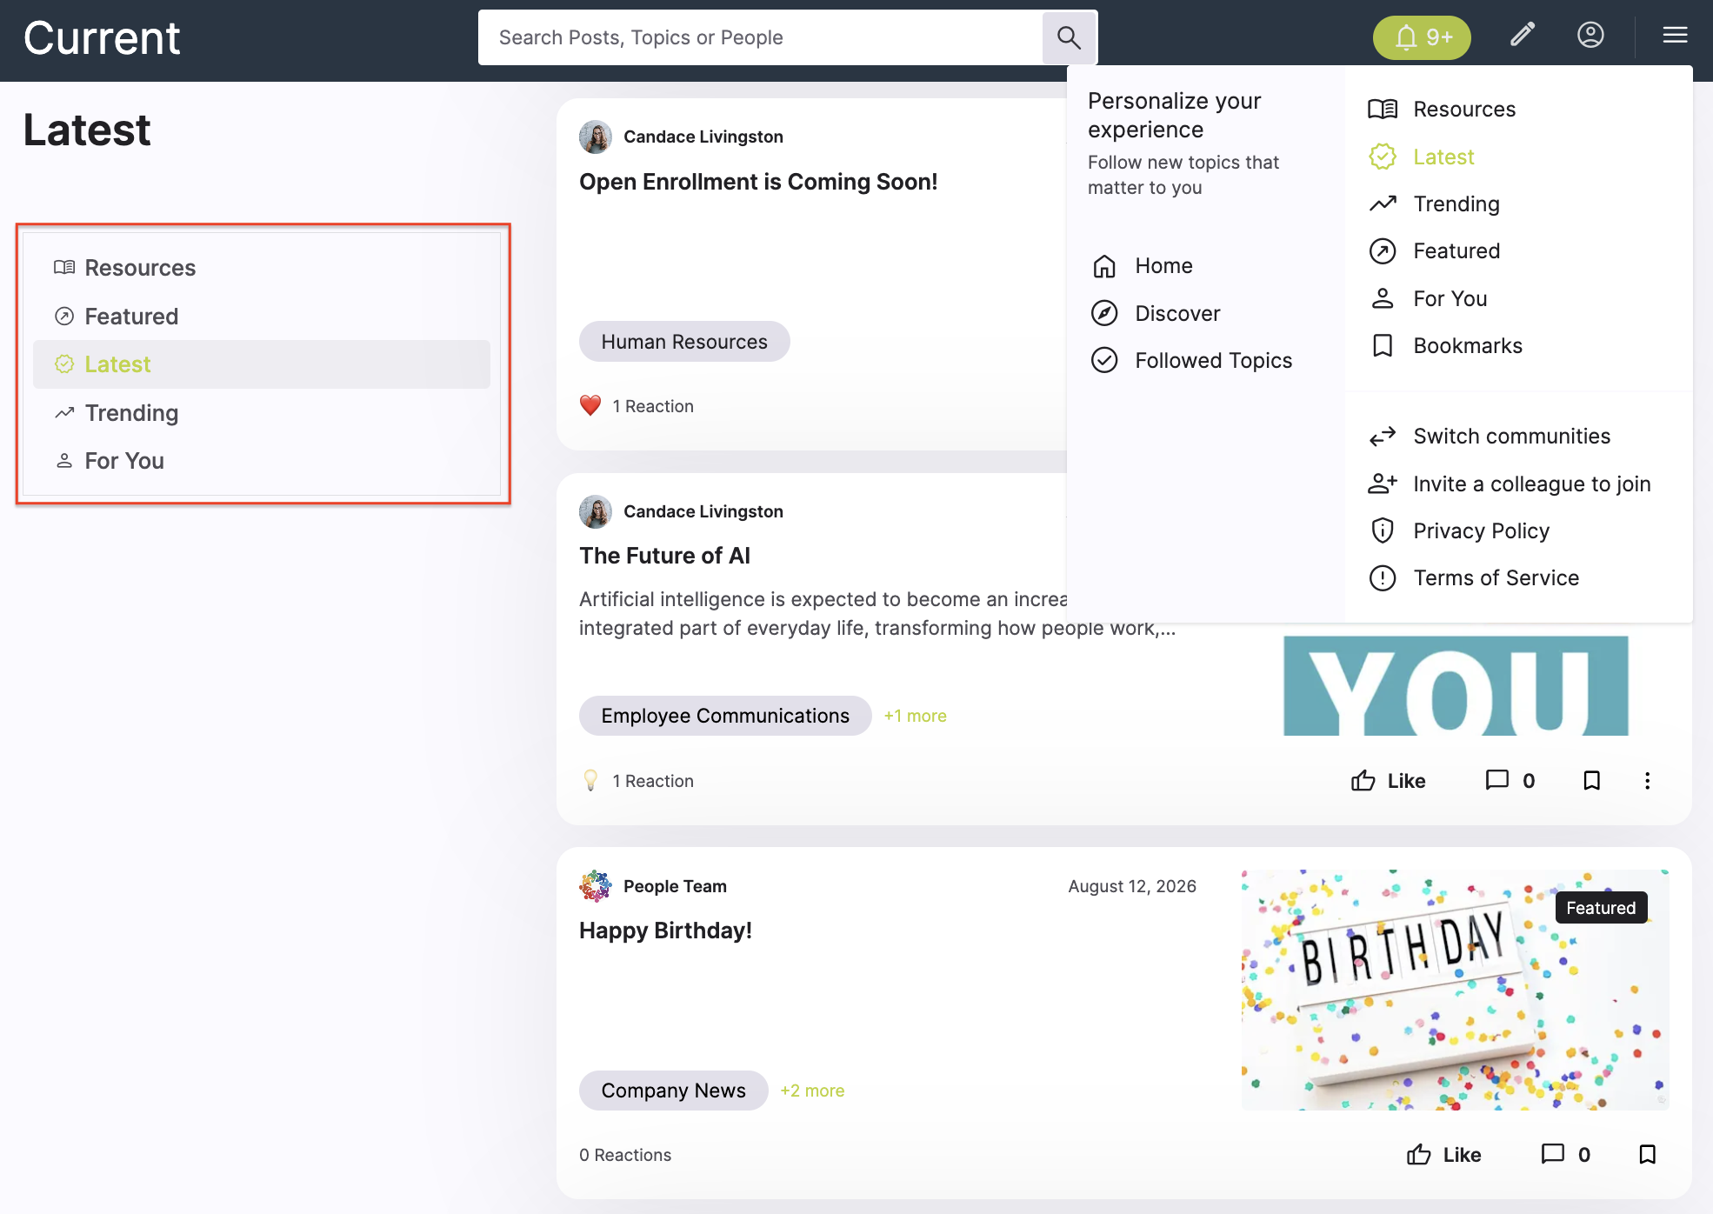Screen dimensions: 1713x1214
Task: Expand +2 more topics on Birthday post
Action: click(812, 1091)
